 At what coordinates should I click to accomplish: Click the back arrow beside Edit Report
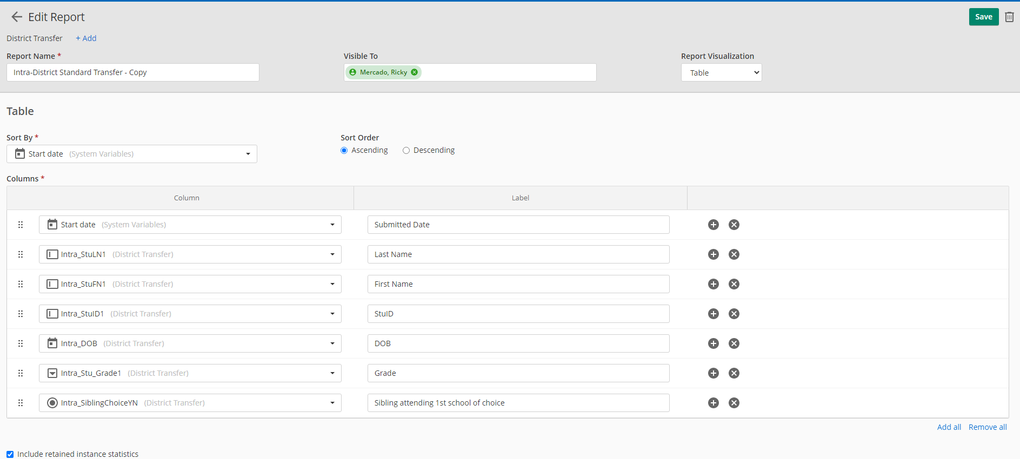(17, 17)
